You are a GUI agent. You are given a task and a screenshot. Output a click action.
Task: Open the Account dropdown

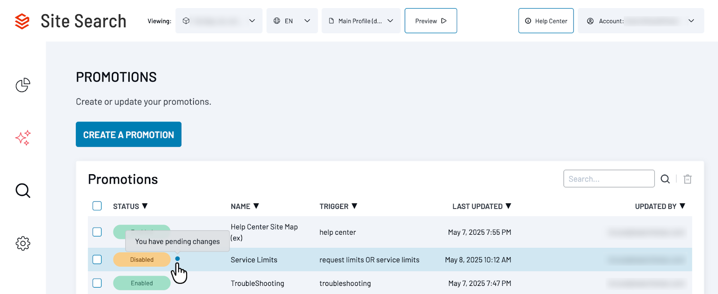(641, 21)
